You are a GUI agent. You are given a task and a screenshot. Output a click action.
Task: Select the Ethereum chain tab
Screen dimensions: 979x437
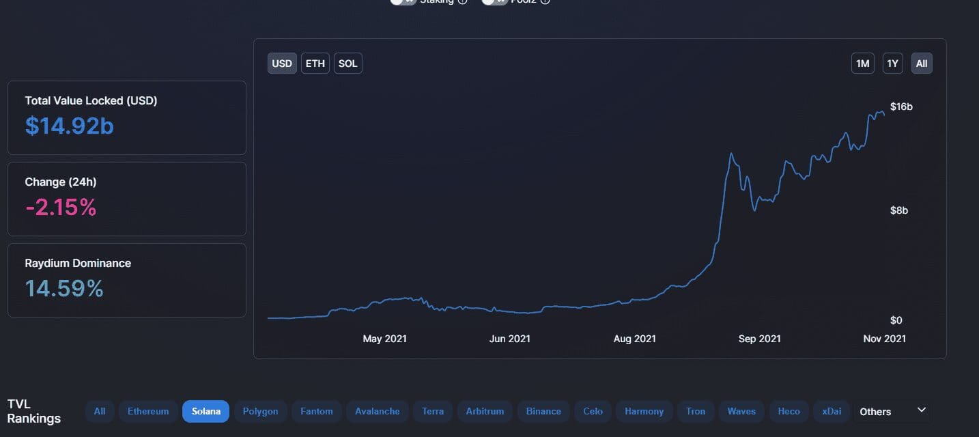148,411
